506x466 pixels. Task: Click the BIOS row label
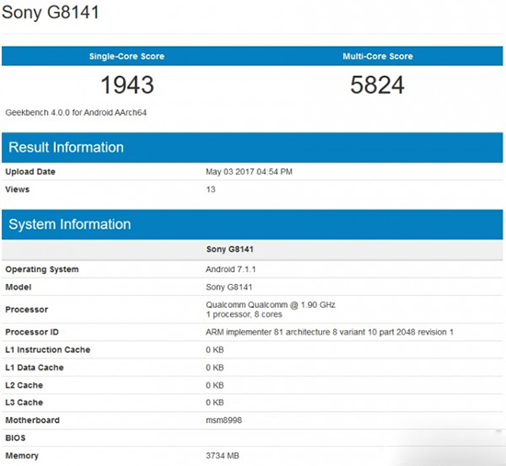tap(16, 438)
